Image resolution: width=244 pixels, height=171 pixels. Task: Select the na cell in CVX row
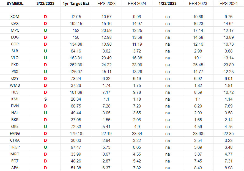[x=168, y=24]
